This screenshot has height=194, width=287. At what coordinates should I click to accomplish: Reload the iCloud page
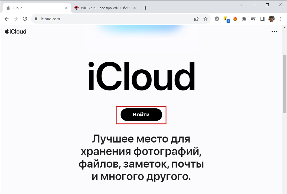tap(25, 19)
